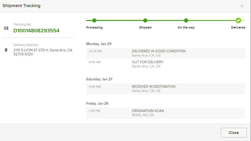Click the Shipment Tracking title
This screenshot has height=141, width=251.
tap(22, 6)
